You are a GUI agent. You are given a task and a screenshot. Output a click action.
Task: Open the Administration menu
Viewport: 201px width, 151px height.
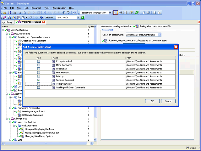59,8
